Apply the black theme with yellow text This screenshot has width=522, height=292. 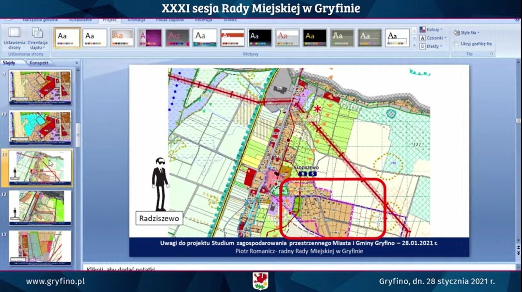pos(315,38)
